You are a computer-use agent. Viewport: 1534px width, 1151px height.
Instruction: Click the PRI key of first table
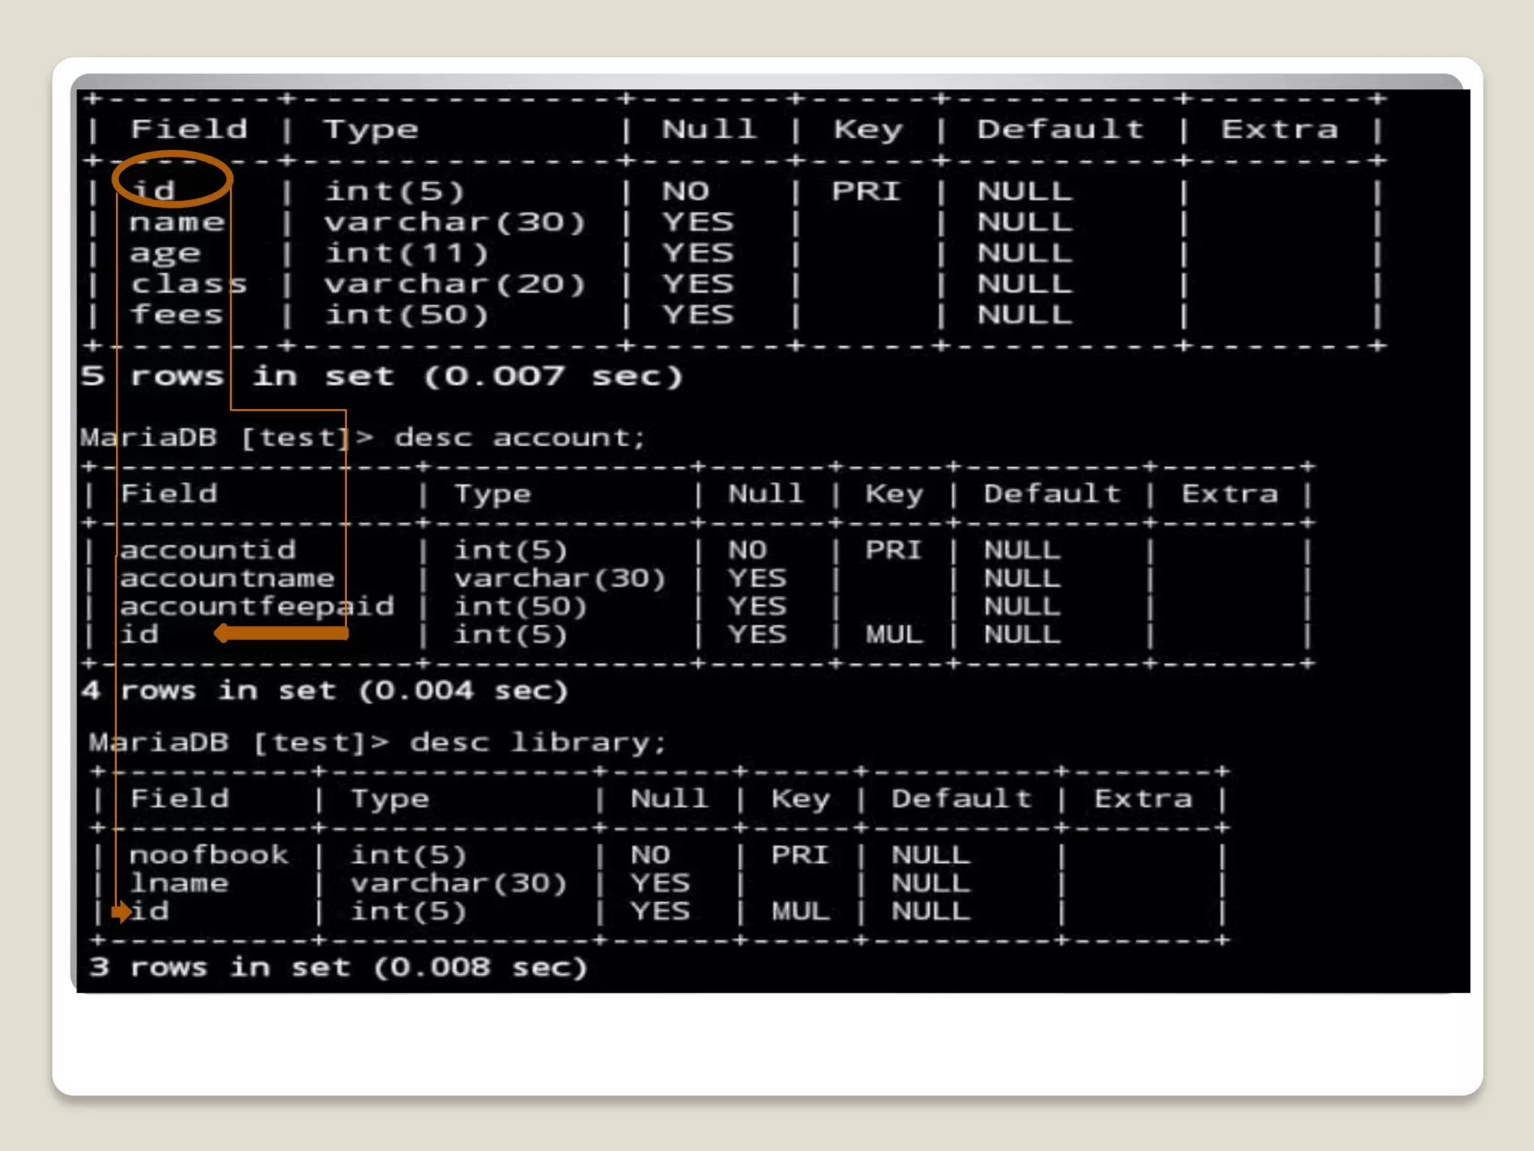point(865,192)
